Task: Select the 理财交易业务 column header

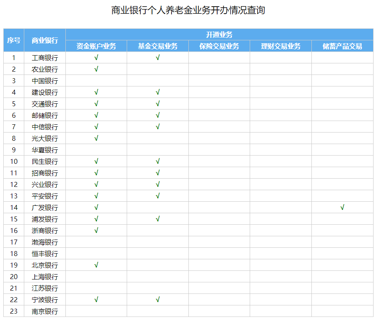Action: [281, 46]
